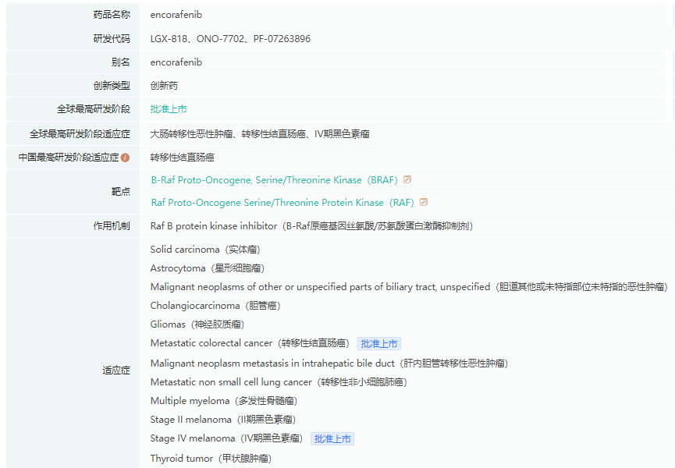675x468 pixels.
Task: Open the B-Raf Proto-Oncogene (BRAF) target link
Action: 274,180
